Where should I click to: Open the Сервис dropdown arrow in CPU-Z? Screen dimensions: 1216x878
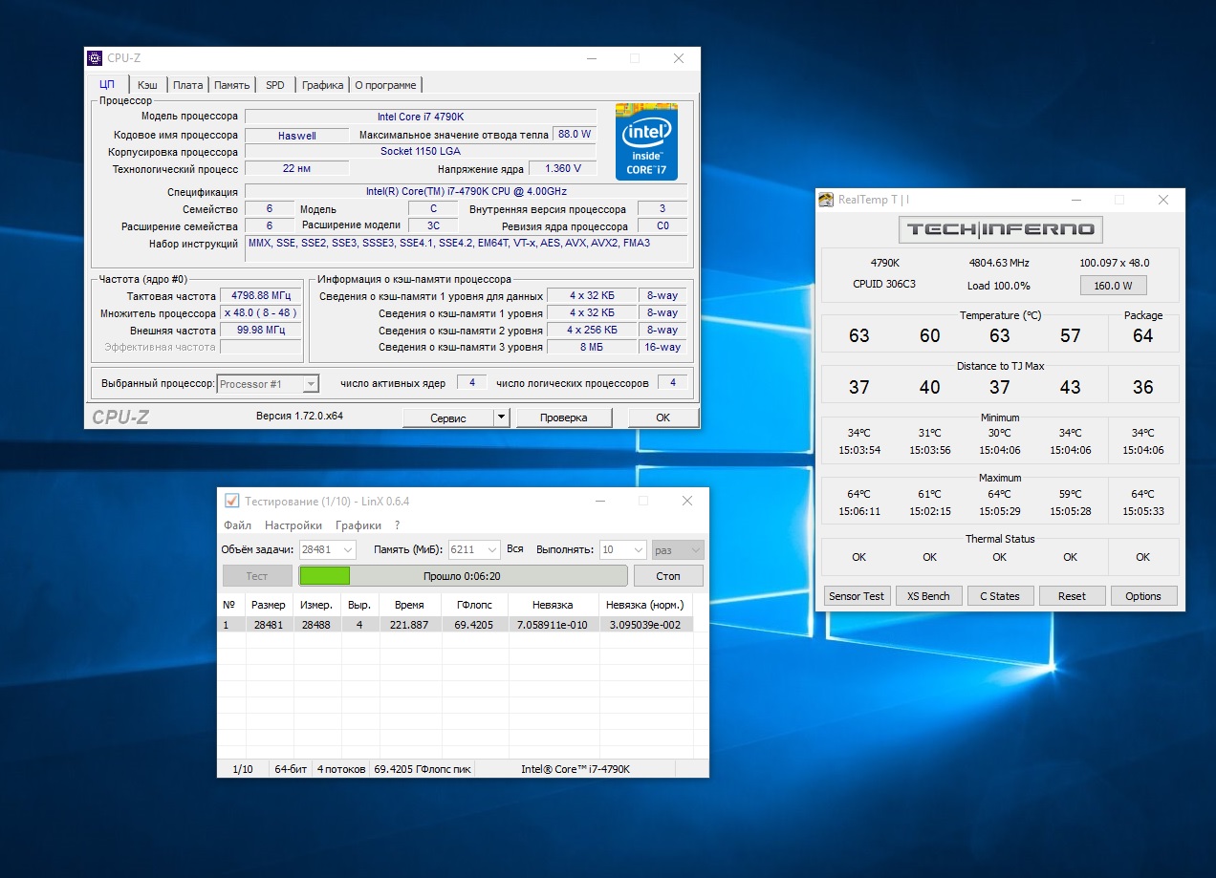(501, 418)
